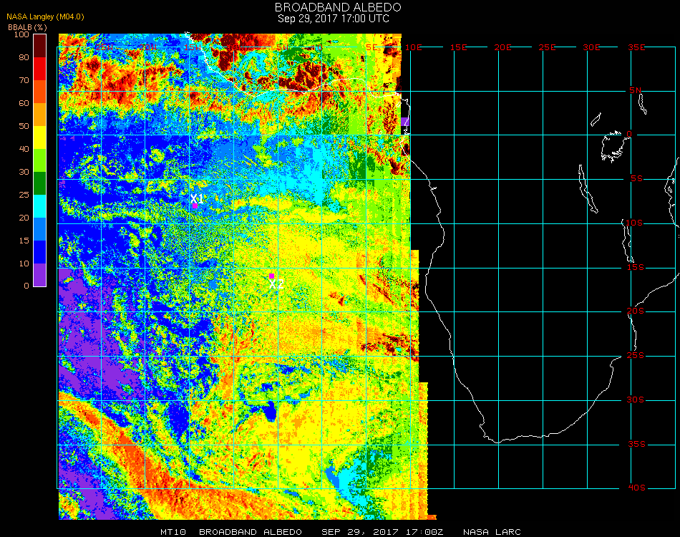Click the legend value 80

[24, 57]
